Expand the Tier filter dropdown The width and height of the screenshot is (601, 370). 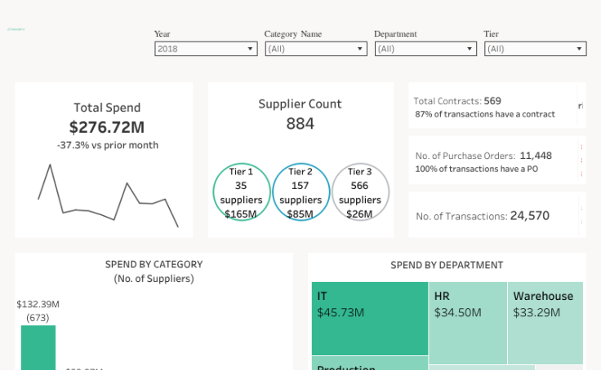(x=535, y=49)
